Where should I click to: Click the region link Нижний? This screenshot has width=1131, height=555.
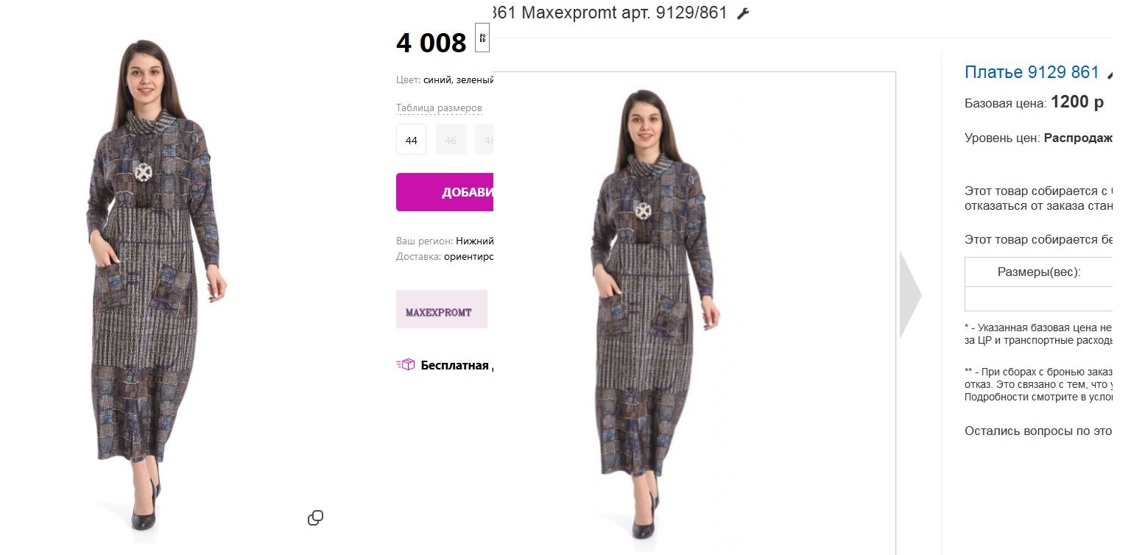click(475, 241)
